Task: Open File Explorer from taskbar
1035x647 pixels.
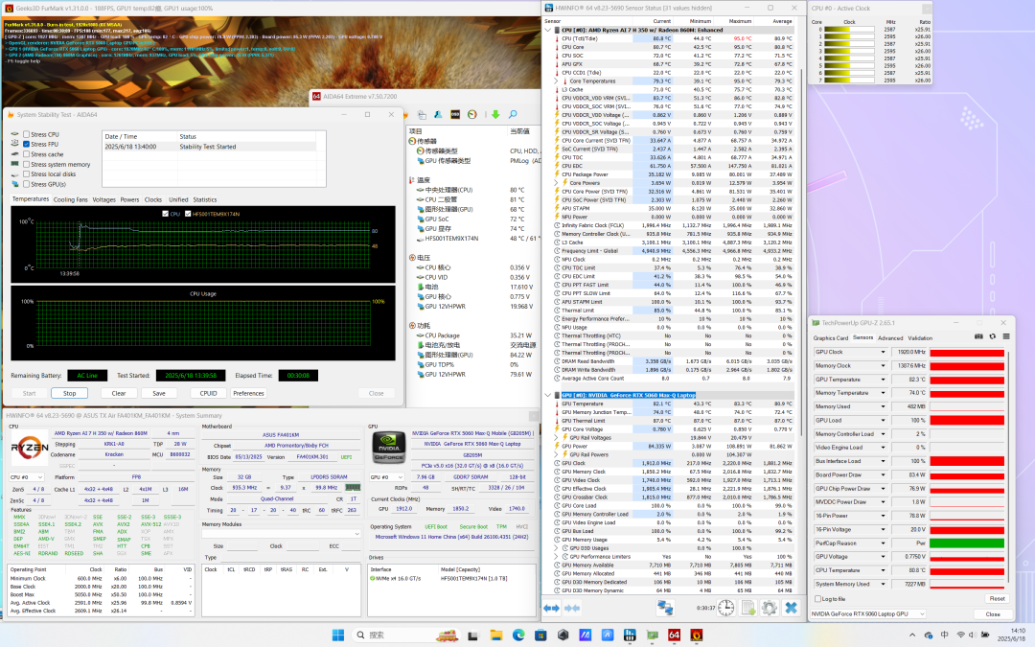Action: coord(495,635)
